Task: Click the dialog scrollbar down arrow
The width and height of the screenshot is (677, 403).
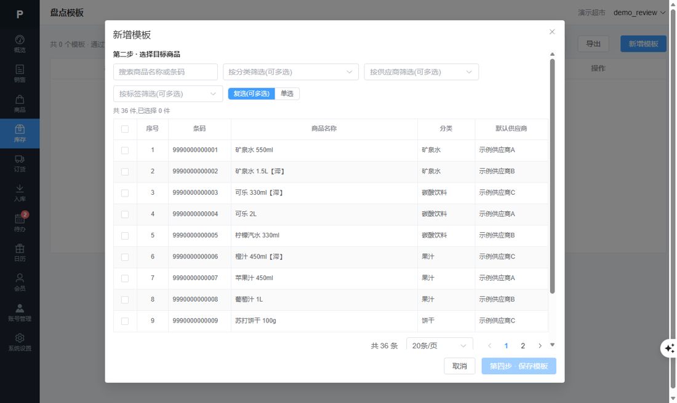Action: point(552,345)
